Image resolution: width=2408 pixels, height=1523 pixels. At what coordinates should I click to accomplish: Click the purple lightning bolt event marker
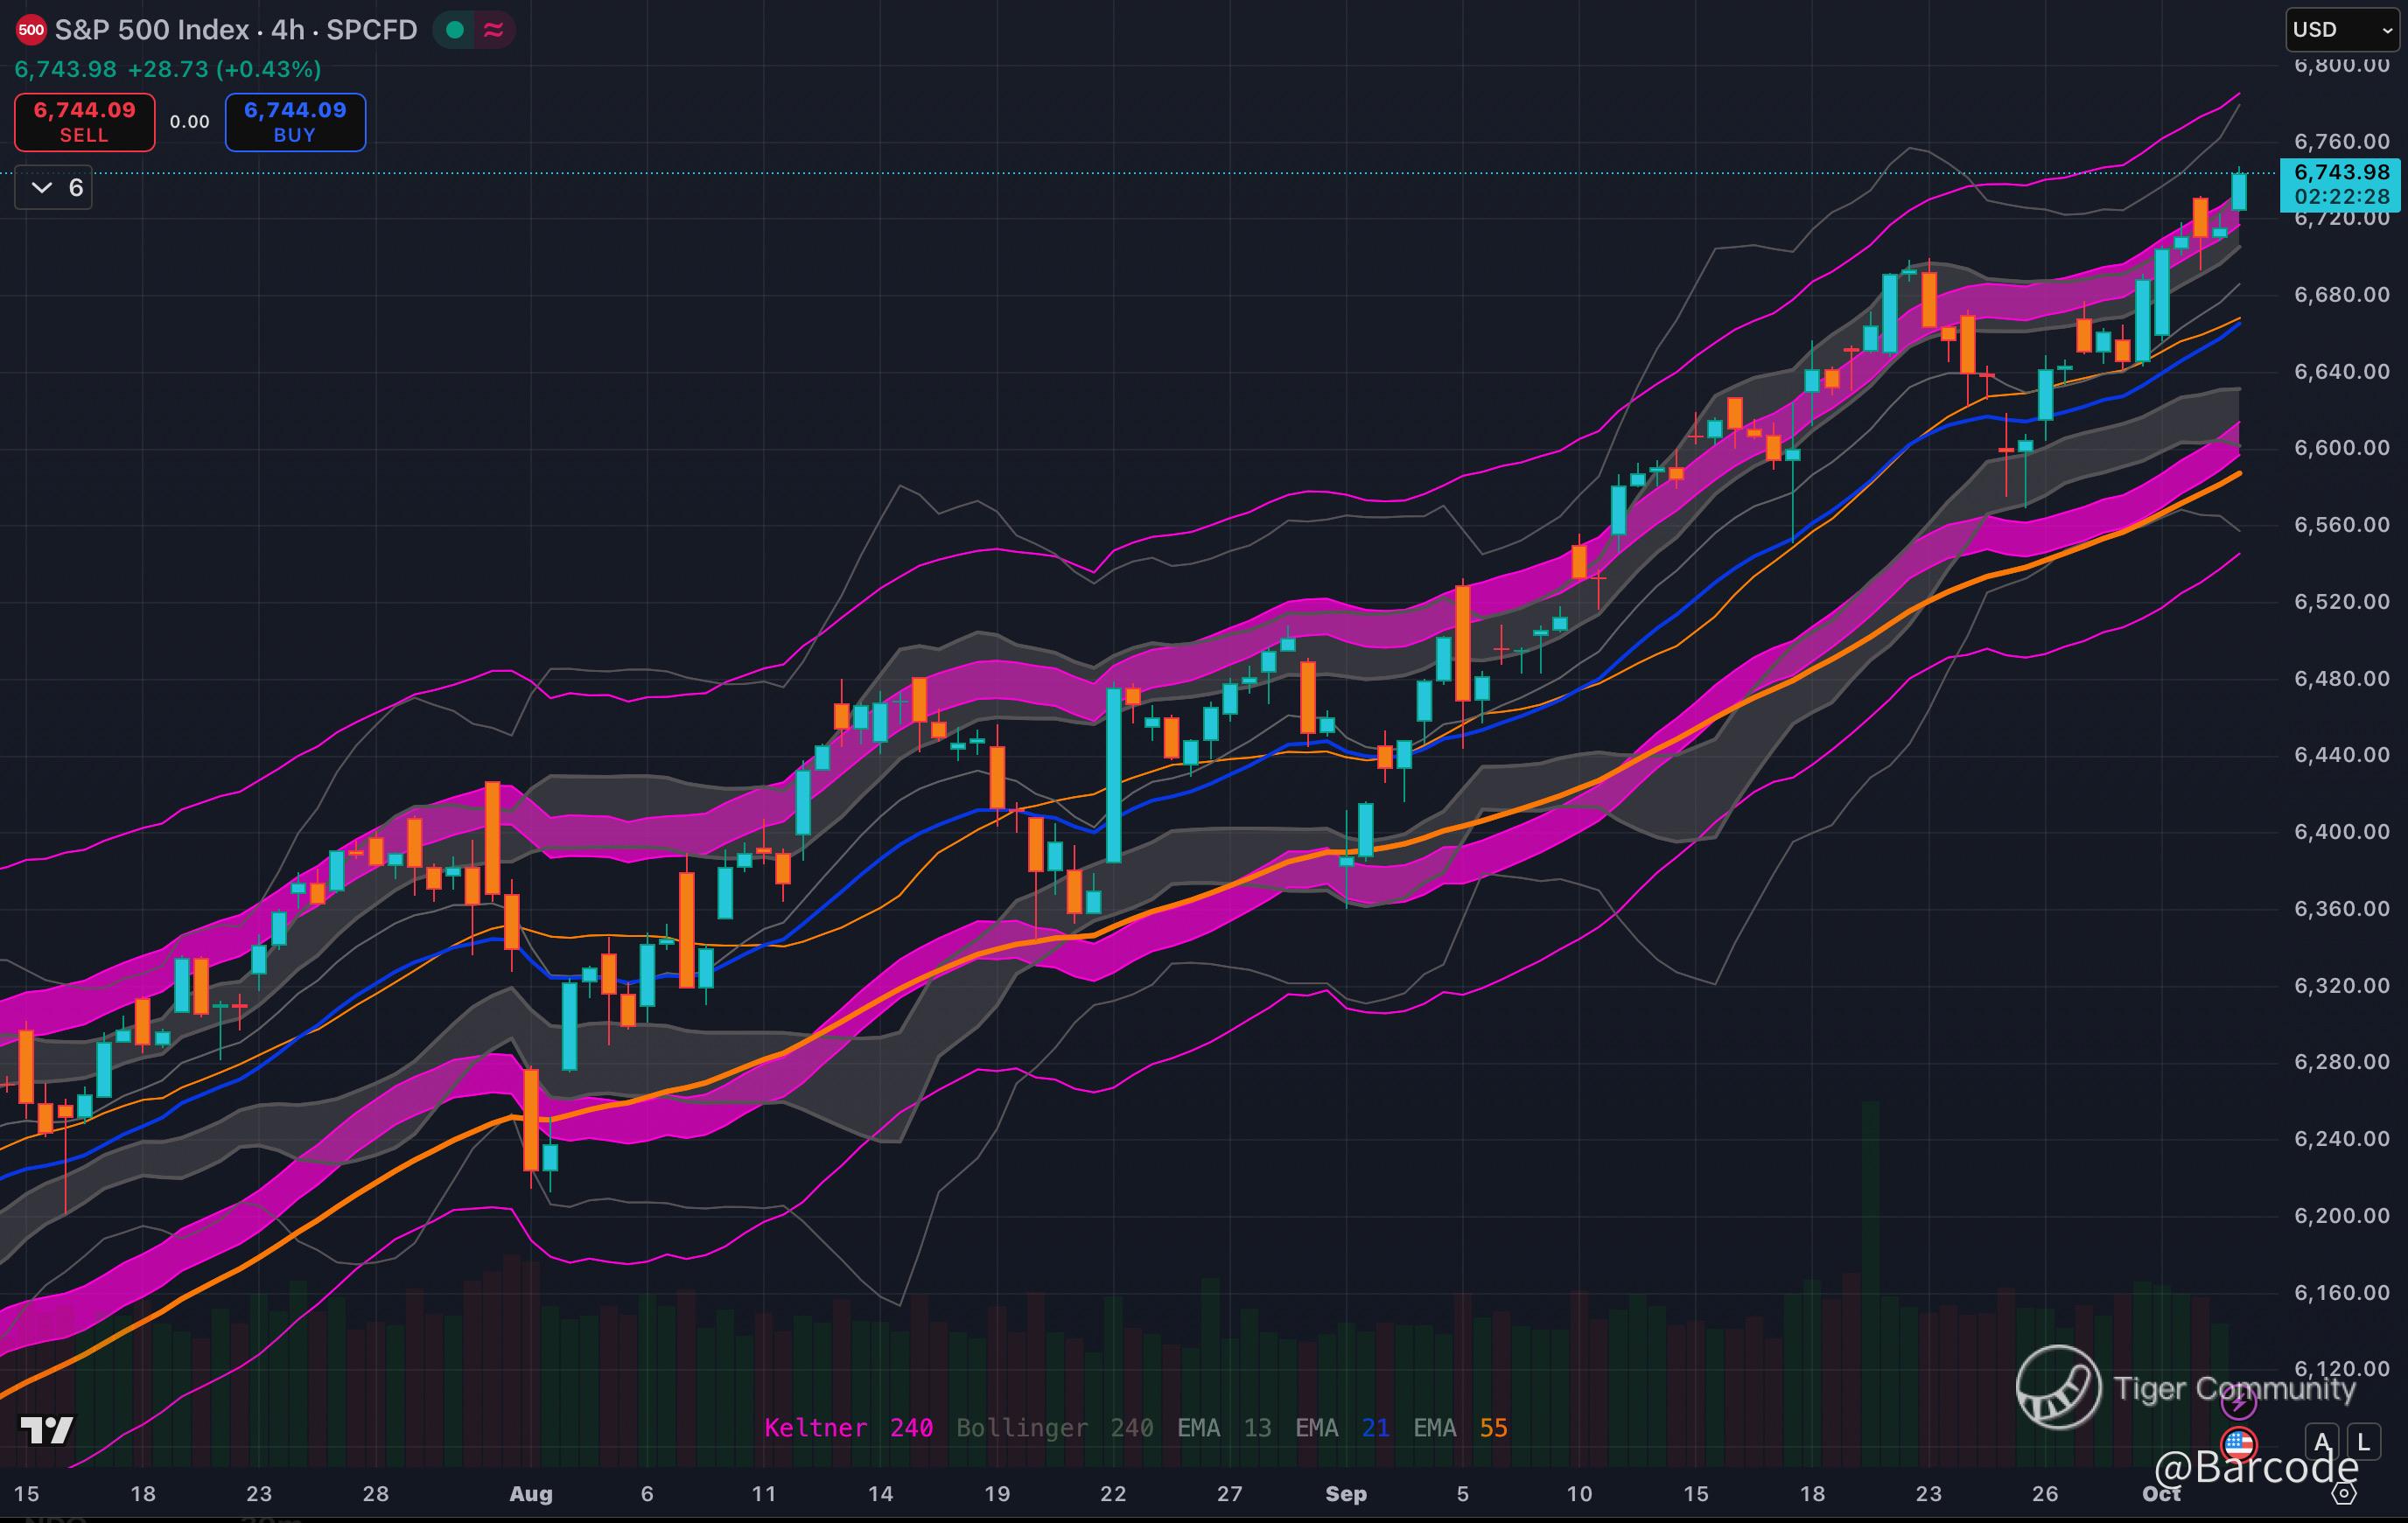point(2238,1403)
